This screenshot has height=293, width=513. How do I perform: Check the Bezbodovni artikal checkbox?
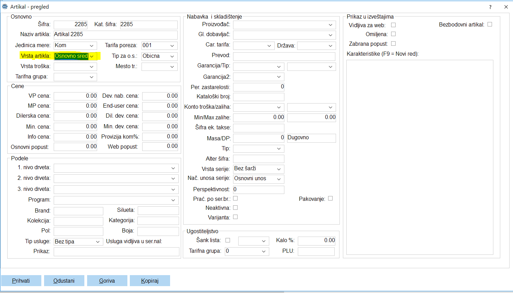point(490,24)
